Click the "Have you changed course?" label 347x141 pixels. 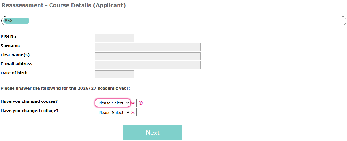click(x=29, y=101)
